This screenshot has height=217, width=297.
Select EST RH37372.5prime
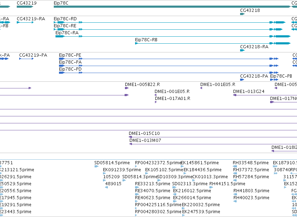(251, 170)
